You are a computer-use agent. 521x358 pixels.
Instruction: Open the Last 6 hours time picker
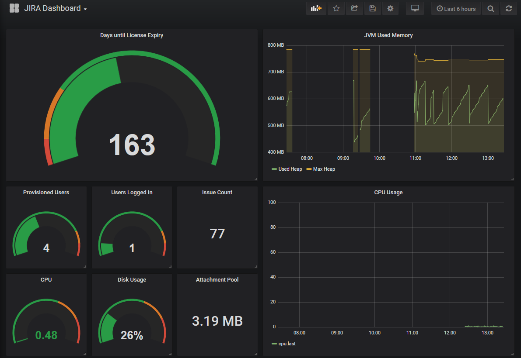click(x=456, y=8)
